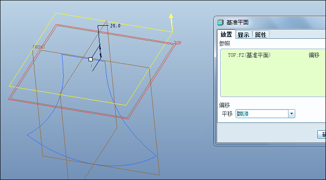Click the partially visible 确定 button
The height and width of the screenshot is (180, 326).
pyautogui.click(x=321, y=134)
